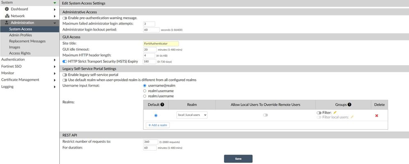Click the REST API request limit field
The image size is (409, 164).
151,142
